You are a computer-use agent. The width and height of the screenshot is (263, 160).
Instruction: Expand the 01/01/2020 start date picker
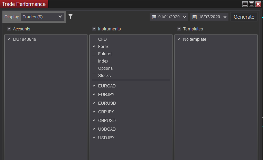pyautogui.click(x=184, y=17)
